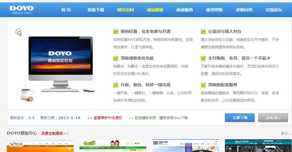Click the green check beside 让简洁与强大并存

tap(203, 32)
